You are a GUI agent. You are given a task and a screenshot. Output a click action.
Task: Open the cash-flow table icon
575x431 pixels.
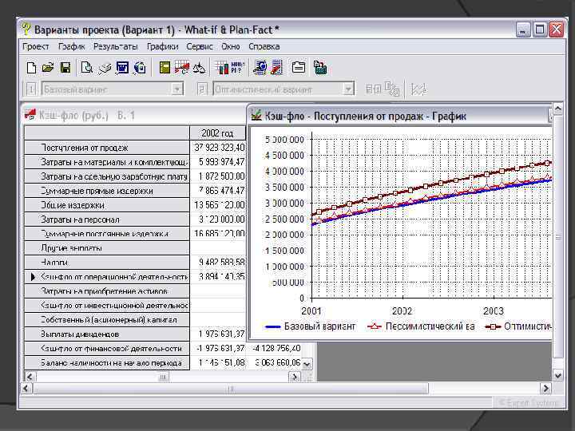(x=182, y=68)
